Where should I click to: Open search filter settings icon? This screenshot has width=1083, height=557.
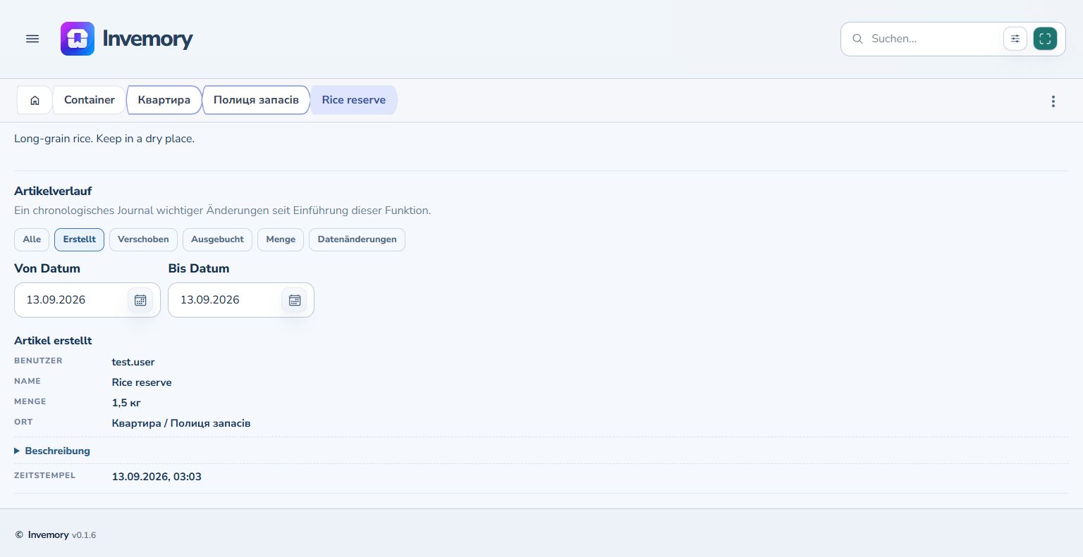click(x=1015, y=39)
